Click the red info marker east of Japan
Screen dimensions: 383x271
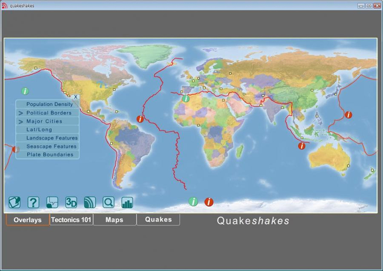[349, 115]
